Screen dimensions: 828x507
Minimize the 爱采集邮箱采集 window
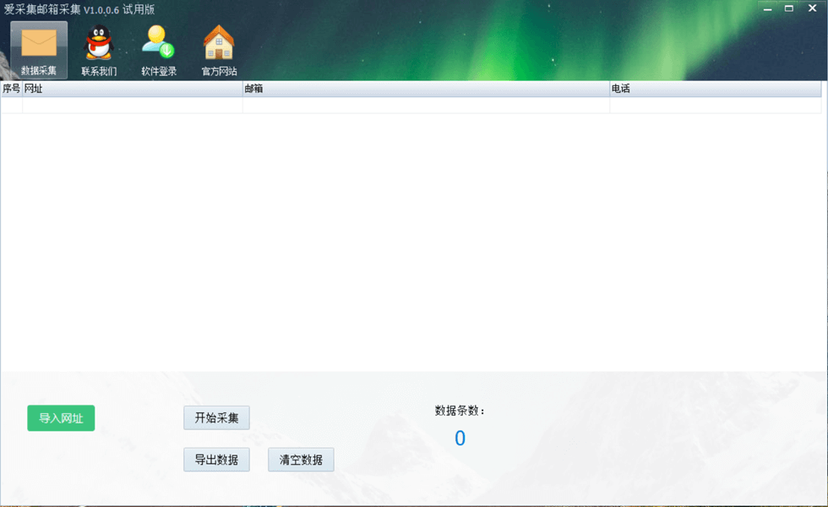tap(767, 8)
